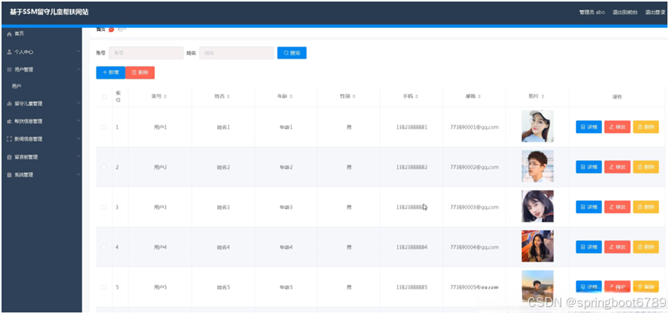Check the checkbox for row 用户2

click(104, 167)
